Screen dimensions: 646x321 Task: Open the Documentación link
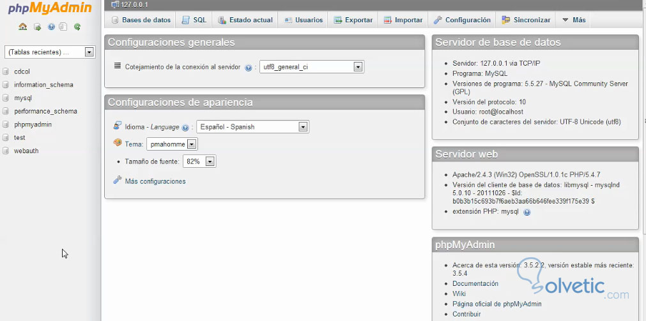click(x=475, y=283)
